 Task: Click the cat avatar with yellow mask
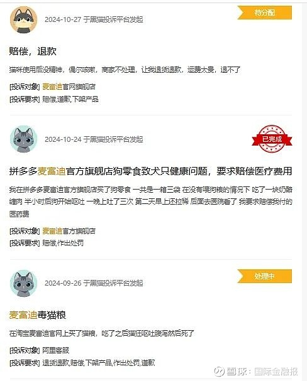(x=24, y=20)
